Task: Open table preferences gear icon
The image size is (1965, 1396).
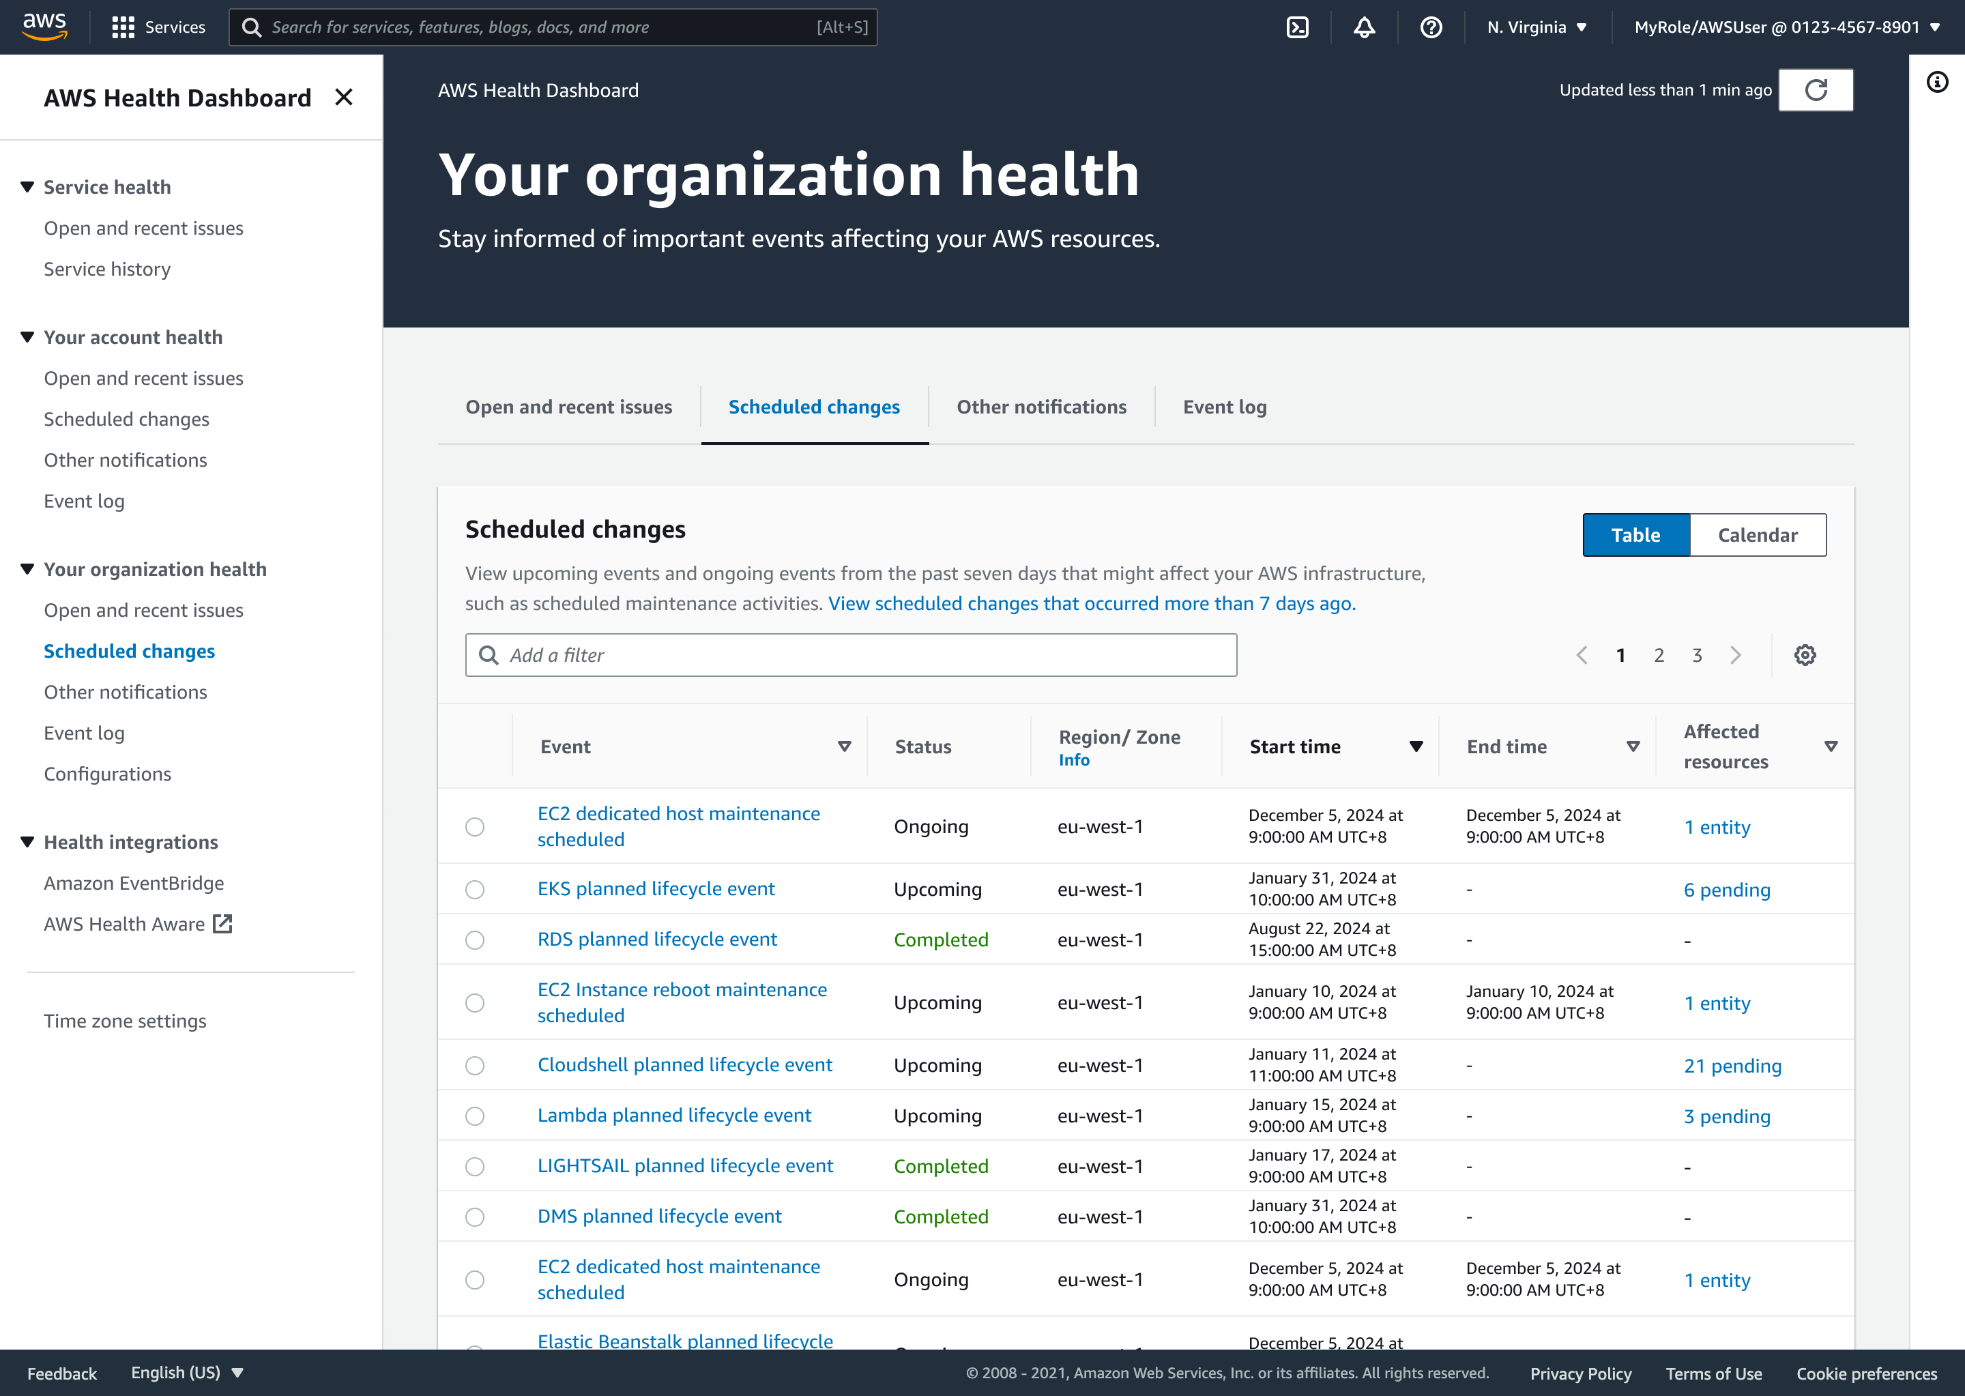Action: (1804, 655)
